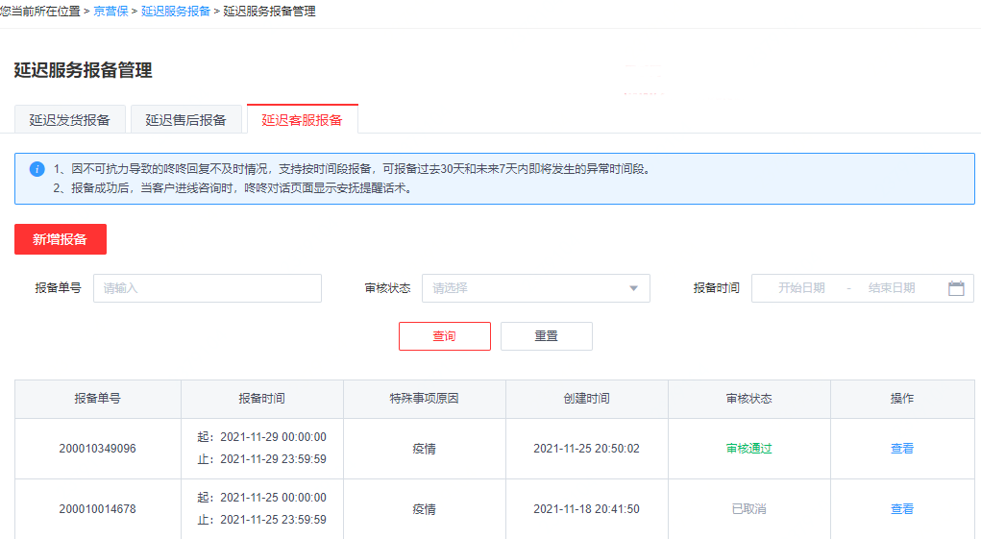Click report number 200010014678 cell

pyautogui.click(x=97, y=509)
